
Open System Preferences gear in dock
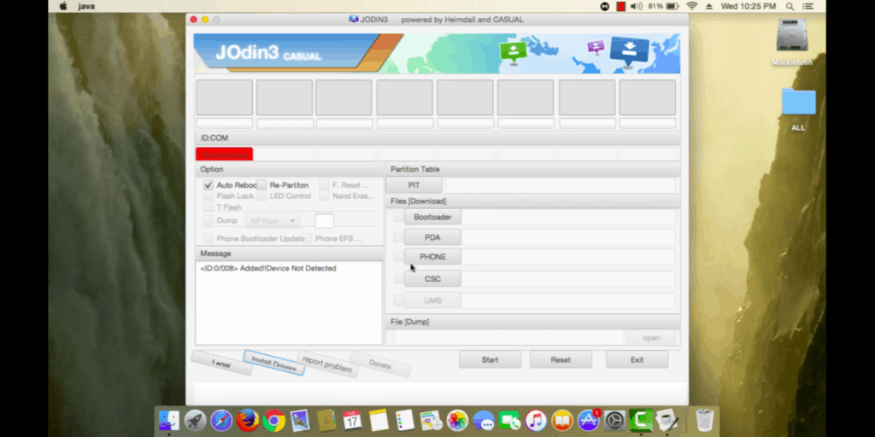tap(614, 420)
